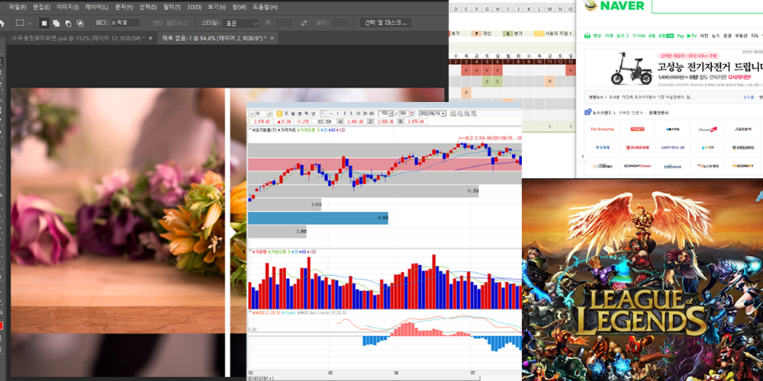Click the rightmost icon in the chart toolbar
The image size is (763, 381).
pos(474,114)
